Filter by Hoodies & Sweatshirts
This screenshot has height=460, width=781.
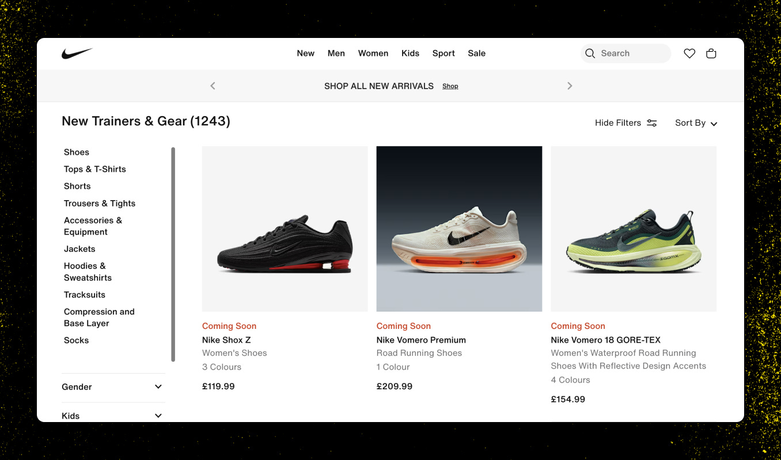[88, 272]
